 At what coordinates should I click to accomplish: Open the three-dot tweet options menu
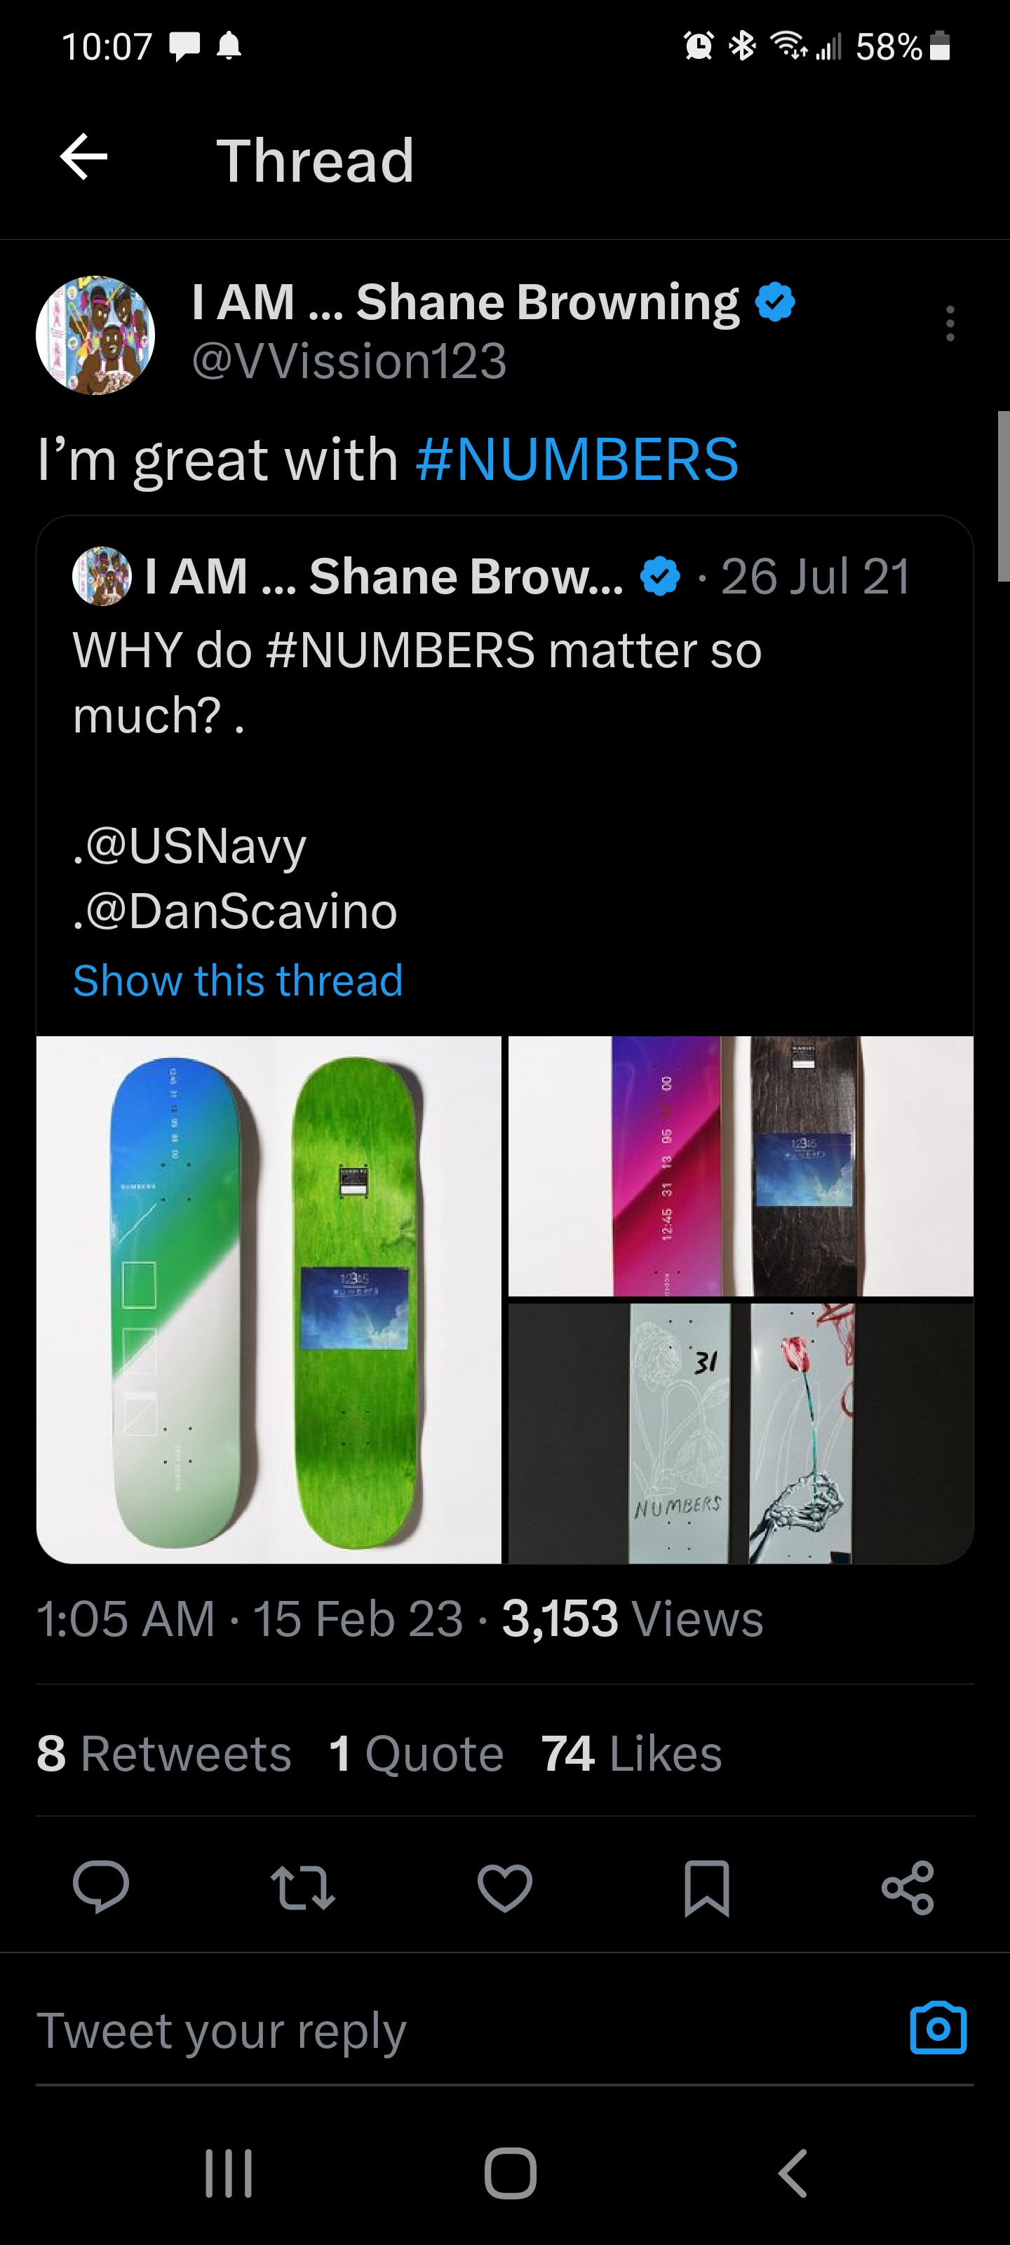pyautogui.click(x=949, y=323)
